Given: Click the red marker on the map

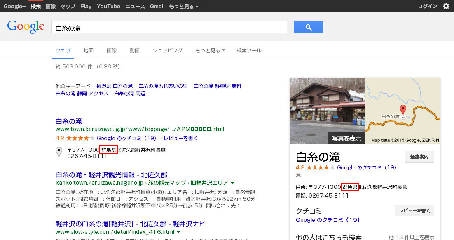Looking at the screenshot, I should 403,111.
